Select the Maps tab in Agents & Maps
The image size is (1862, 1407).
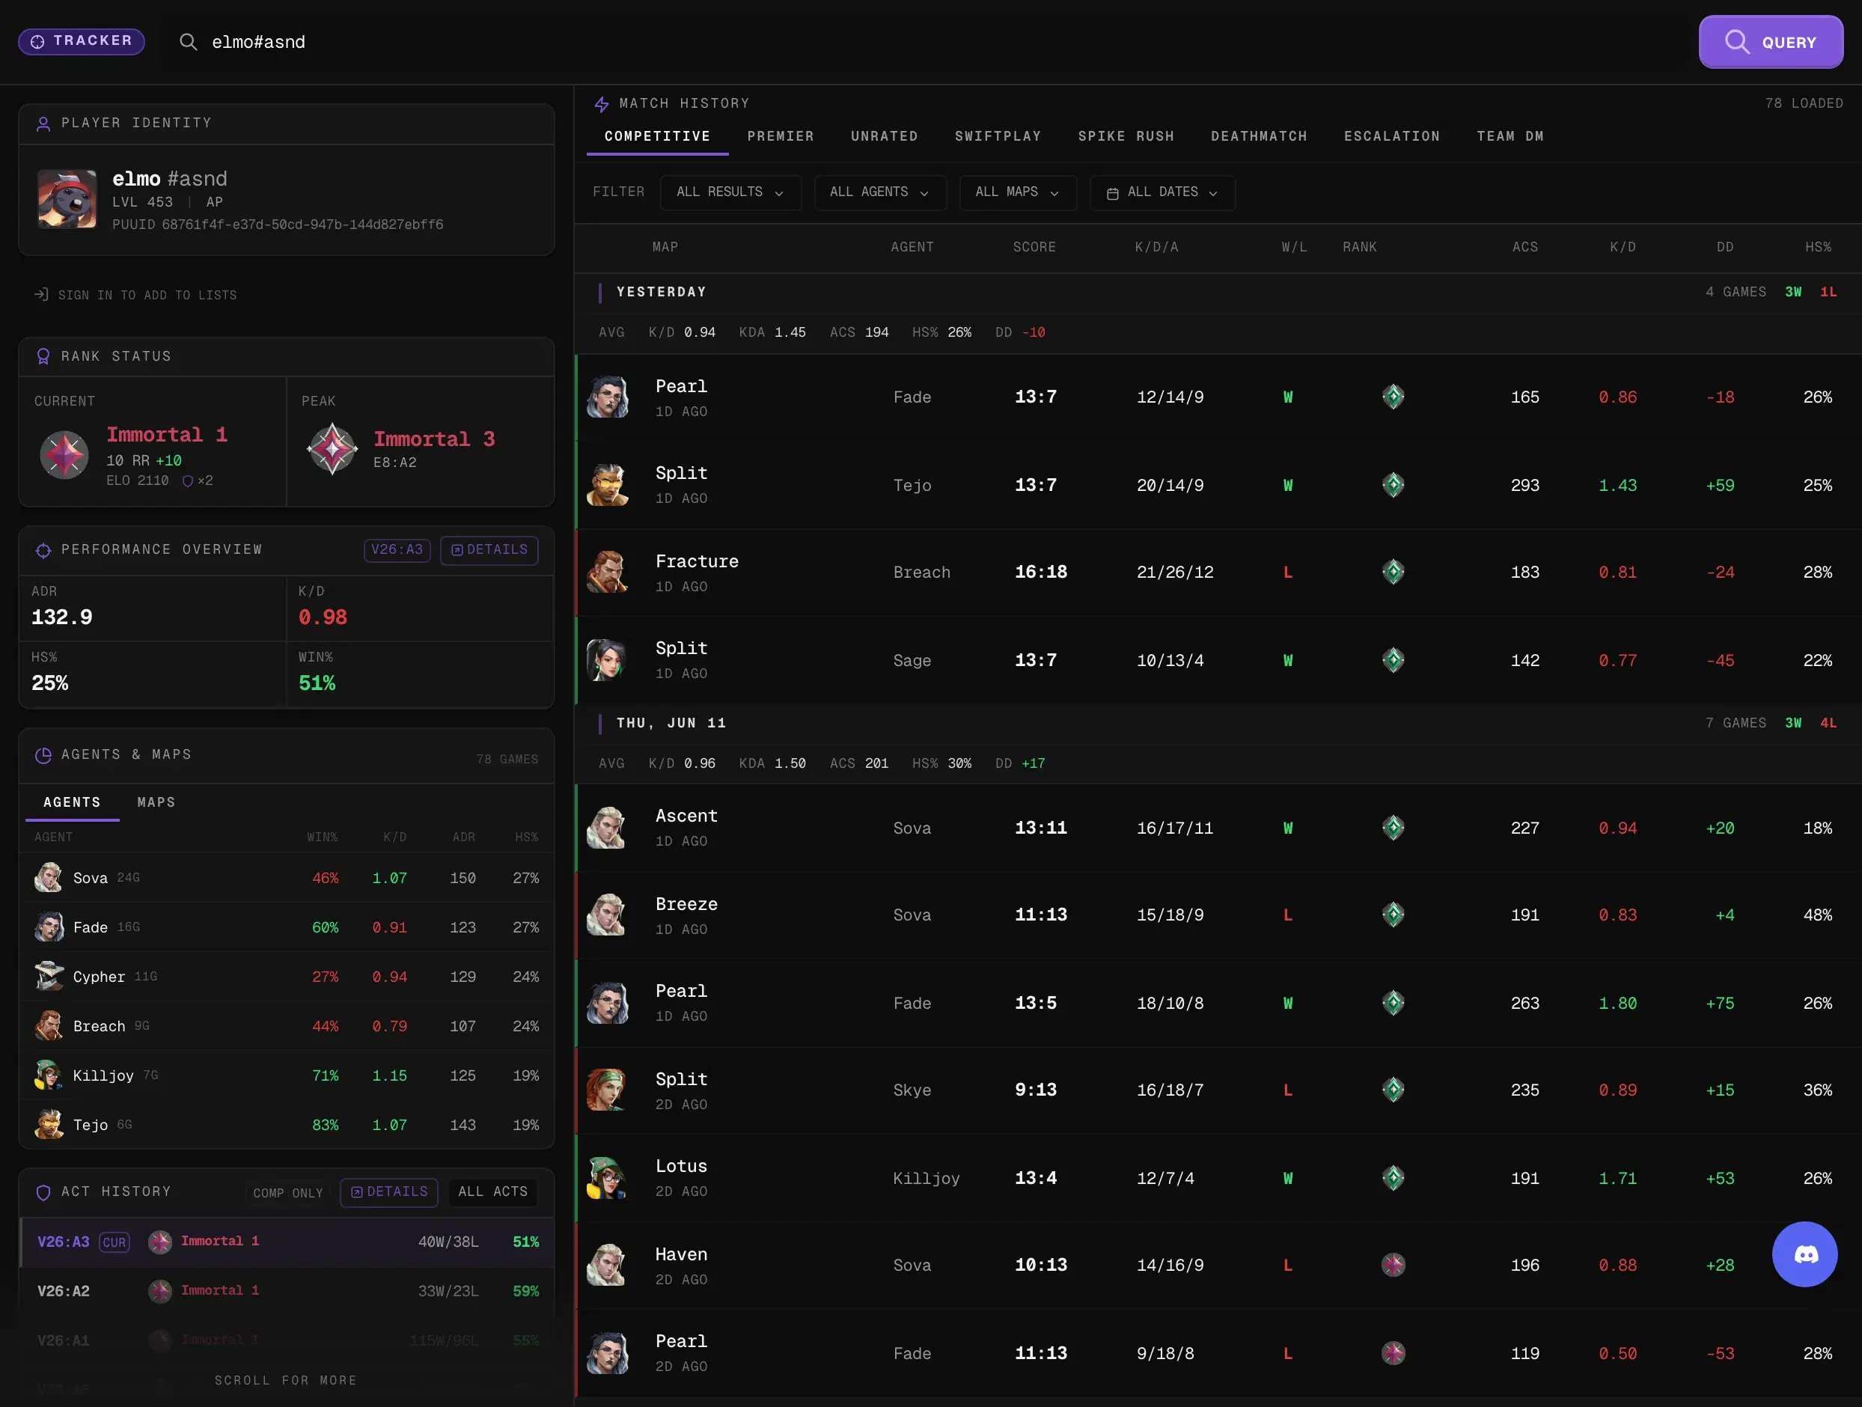coord(156,802)
